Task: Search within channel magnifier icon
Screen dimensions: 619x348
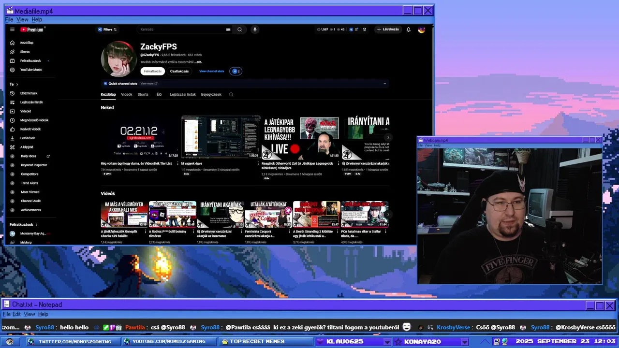Action: (x=231, y=95)
